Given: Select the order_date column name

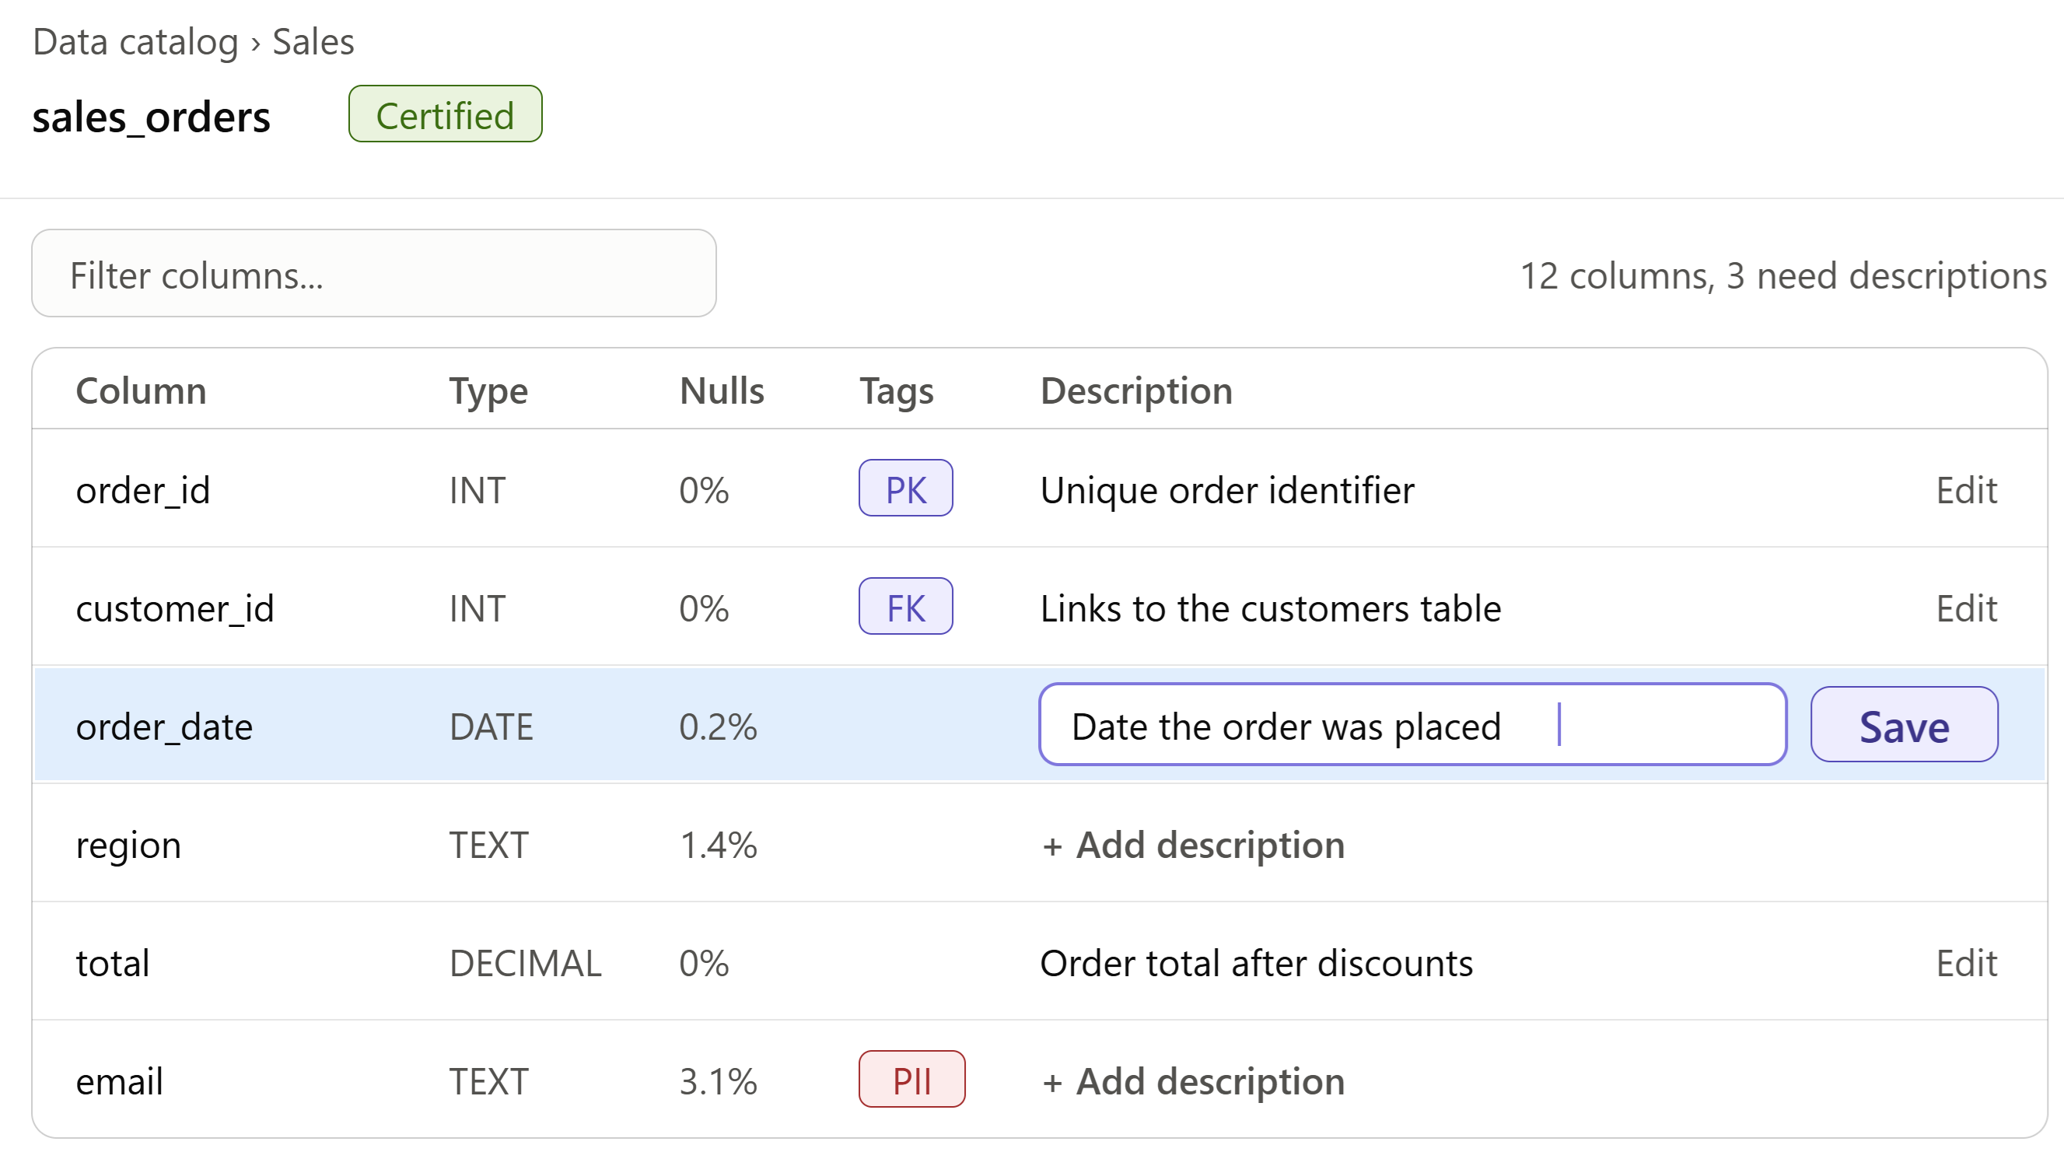Looking at the screenshot, I should [164, 728].
